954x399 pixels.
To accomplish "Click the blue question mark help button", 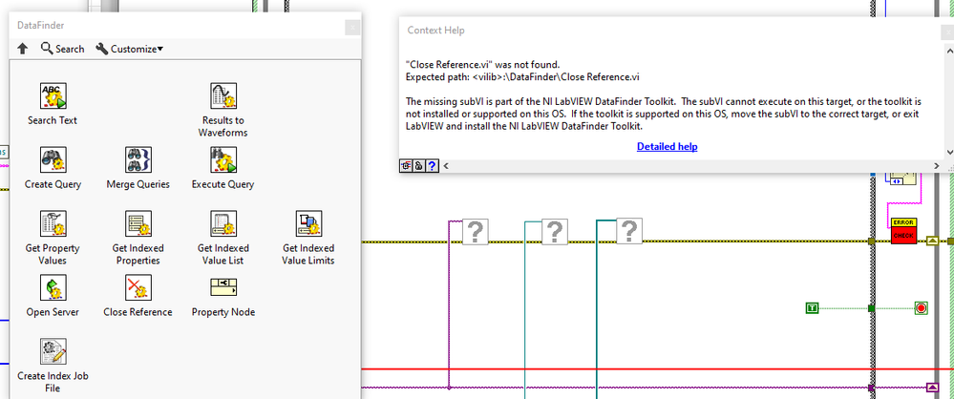I will (x=432, y=165).
